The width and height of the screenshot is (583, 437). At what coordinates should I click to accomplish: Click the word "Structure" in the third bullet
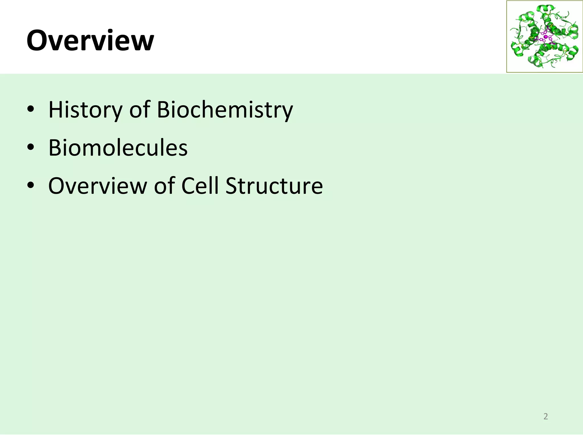coord(274,186)
